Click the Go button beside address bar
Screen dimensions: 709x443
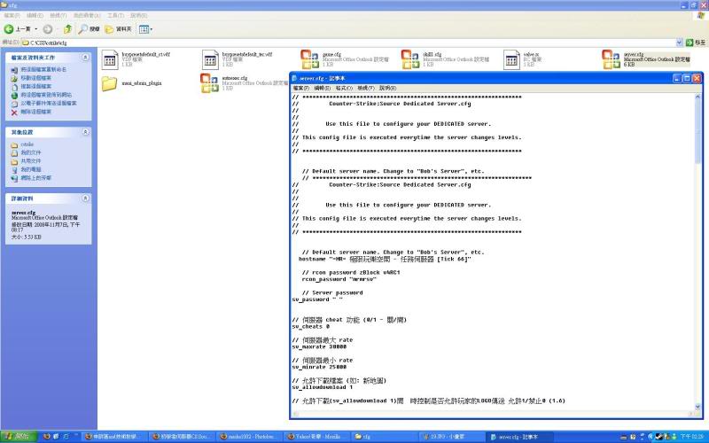coord(696,42)
